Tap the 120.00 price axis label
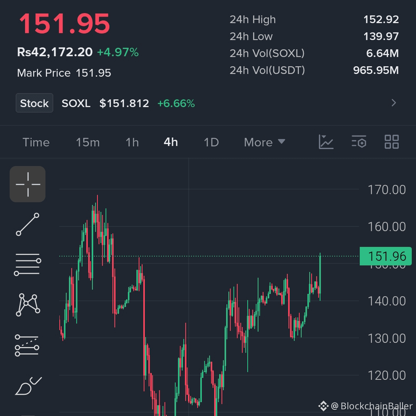This screenshot has width=416, height=416. click(387, 376)
